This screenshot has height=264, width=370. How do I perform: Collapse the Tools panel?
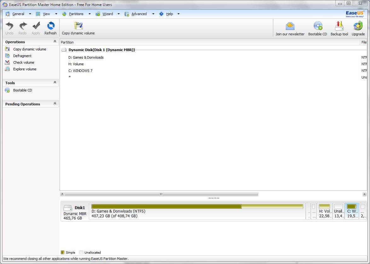click(55, 82)
